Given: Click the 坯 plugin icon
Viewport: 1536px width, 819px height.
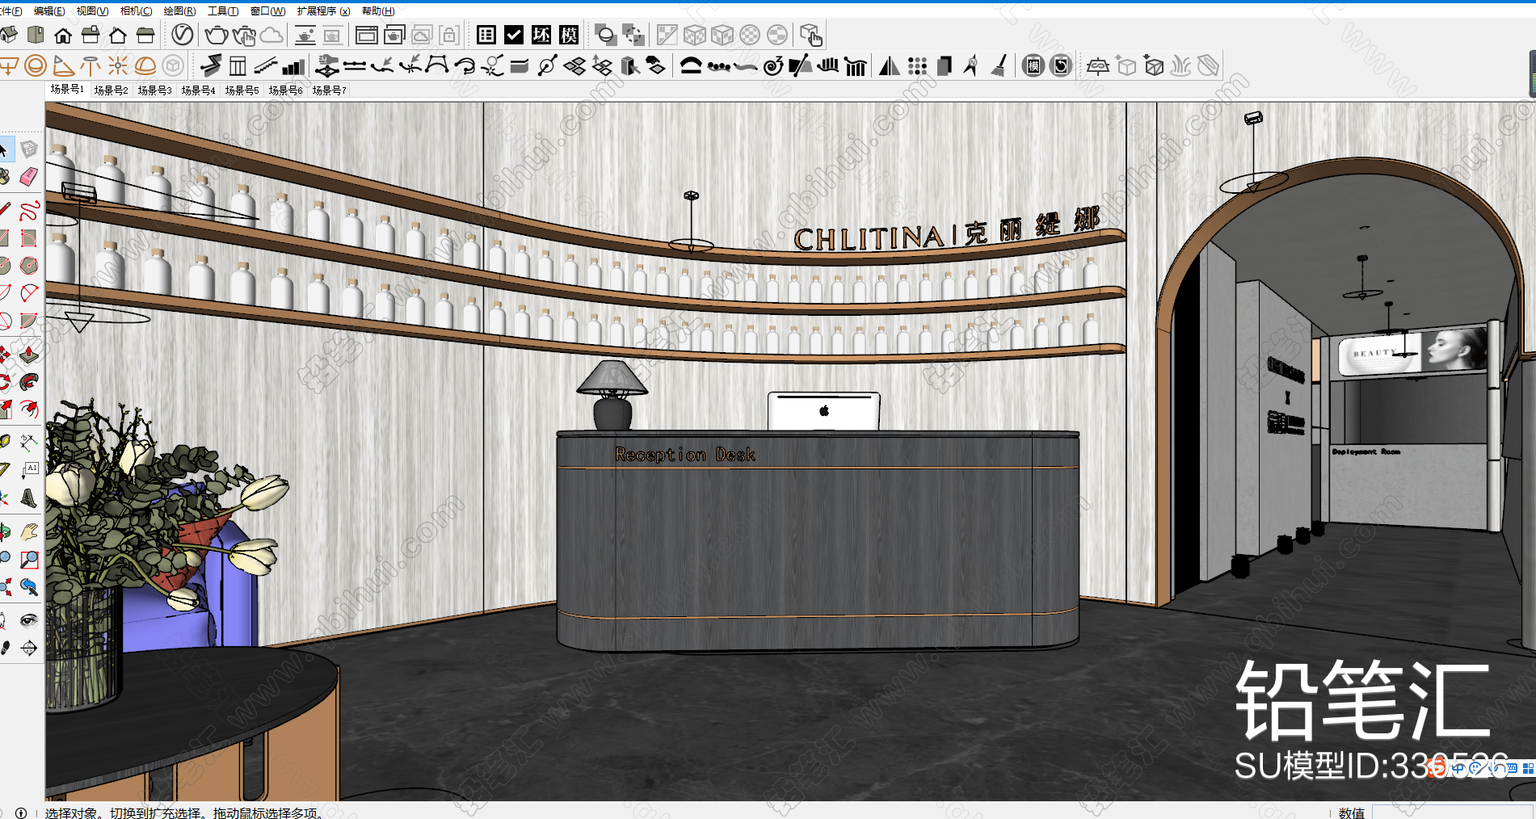Looking at the screenshot, I should [541, 35].
